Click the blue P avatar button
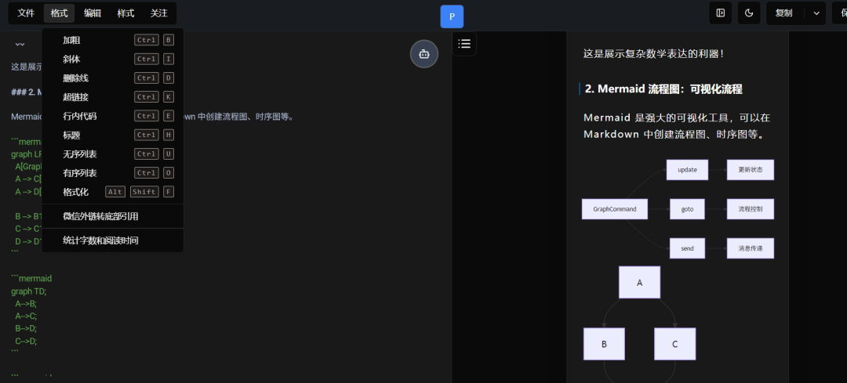Image resolution: width=847 pixels, height=383 pixels. pyautogui.click(x=453, y=16)
